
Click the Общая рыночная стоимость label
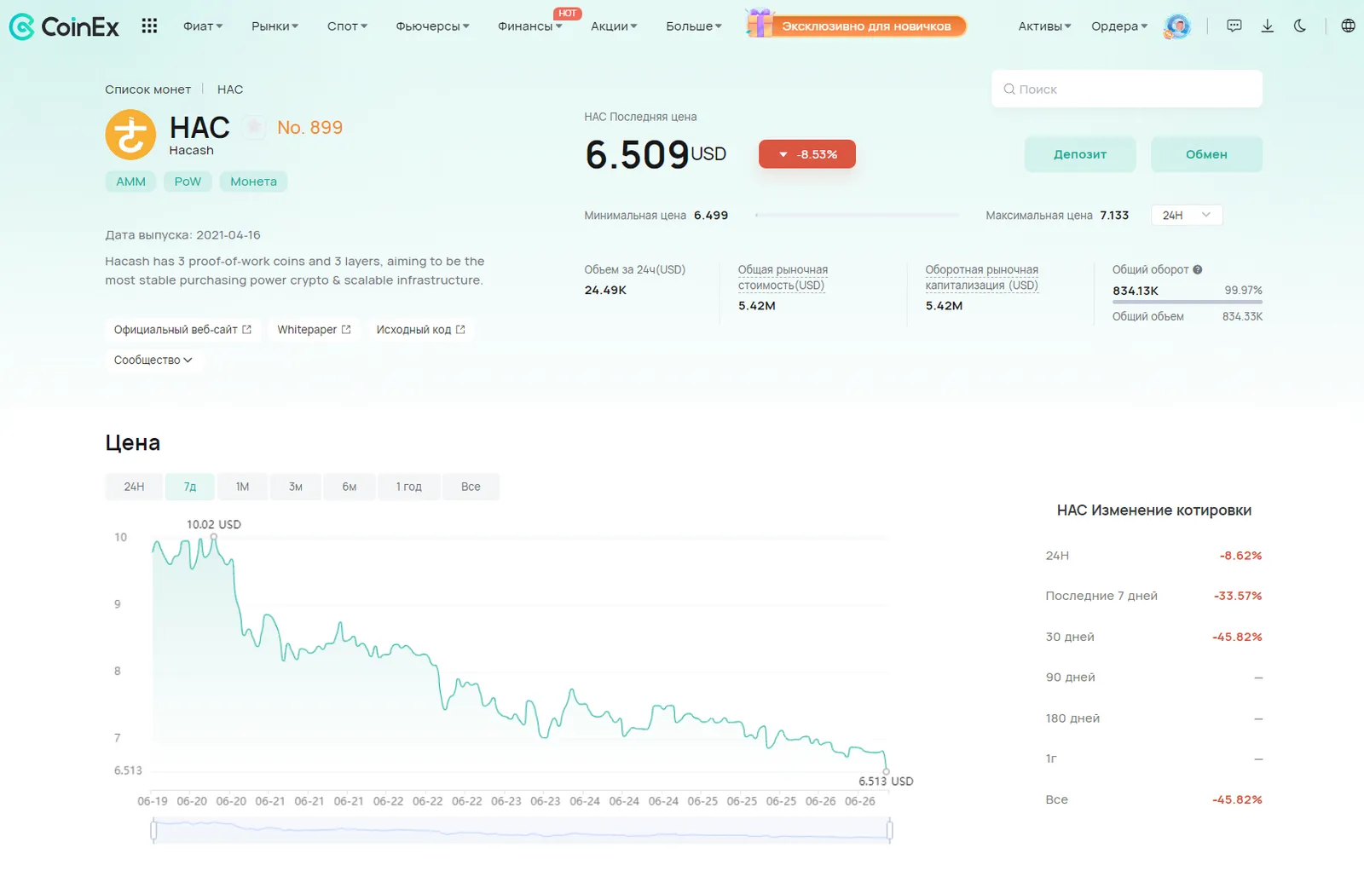click(x=783, y=277)
